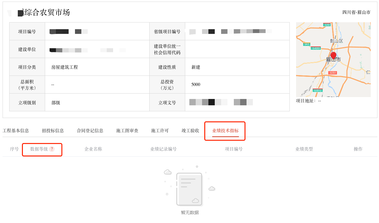Click the red location pin on map
379x223 pixels.
tap(333, 56)
